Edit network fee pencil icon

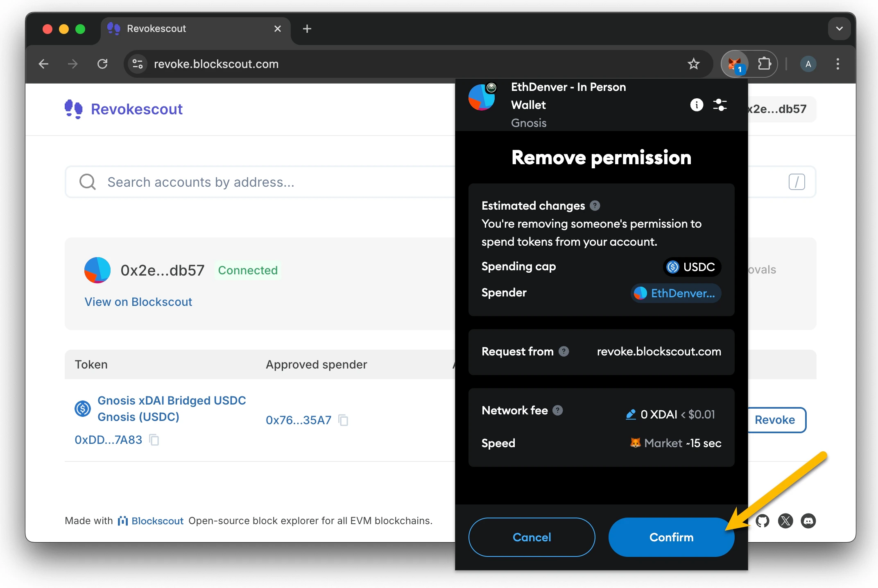click(631, 414)
